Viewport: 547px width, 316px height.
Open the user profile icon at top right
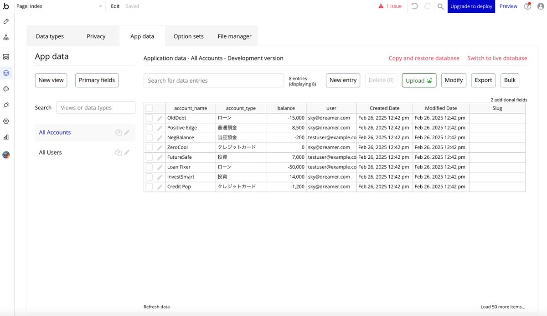click(x=540, y=6)
